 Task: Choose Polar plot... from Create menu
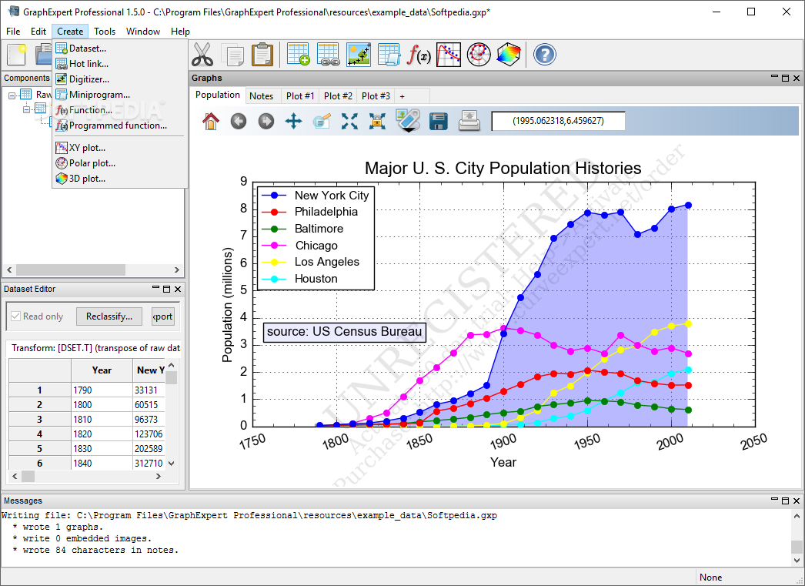click(x=119, y=163)
